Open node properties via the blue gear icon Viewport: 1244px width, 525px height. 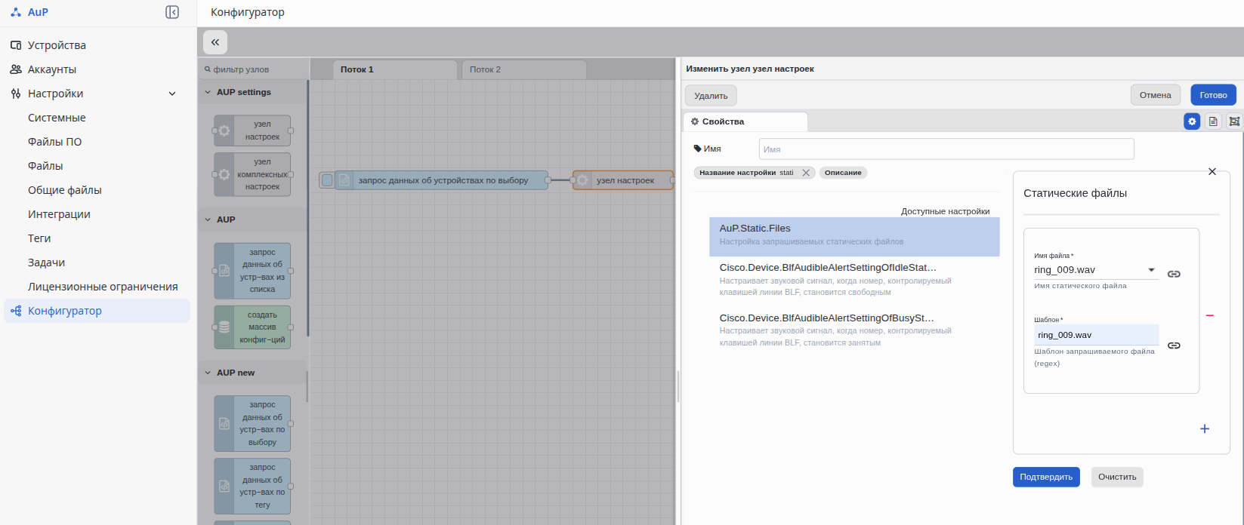(x=1192, y=121)
